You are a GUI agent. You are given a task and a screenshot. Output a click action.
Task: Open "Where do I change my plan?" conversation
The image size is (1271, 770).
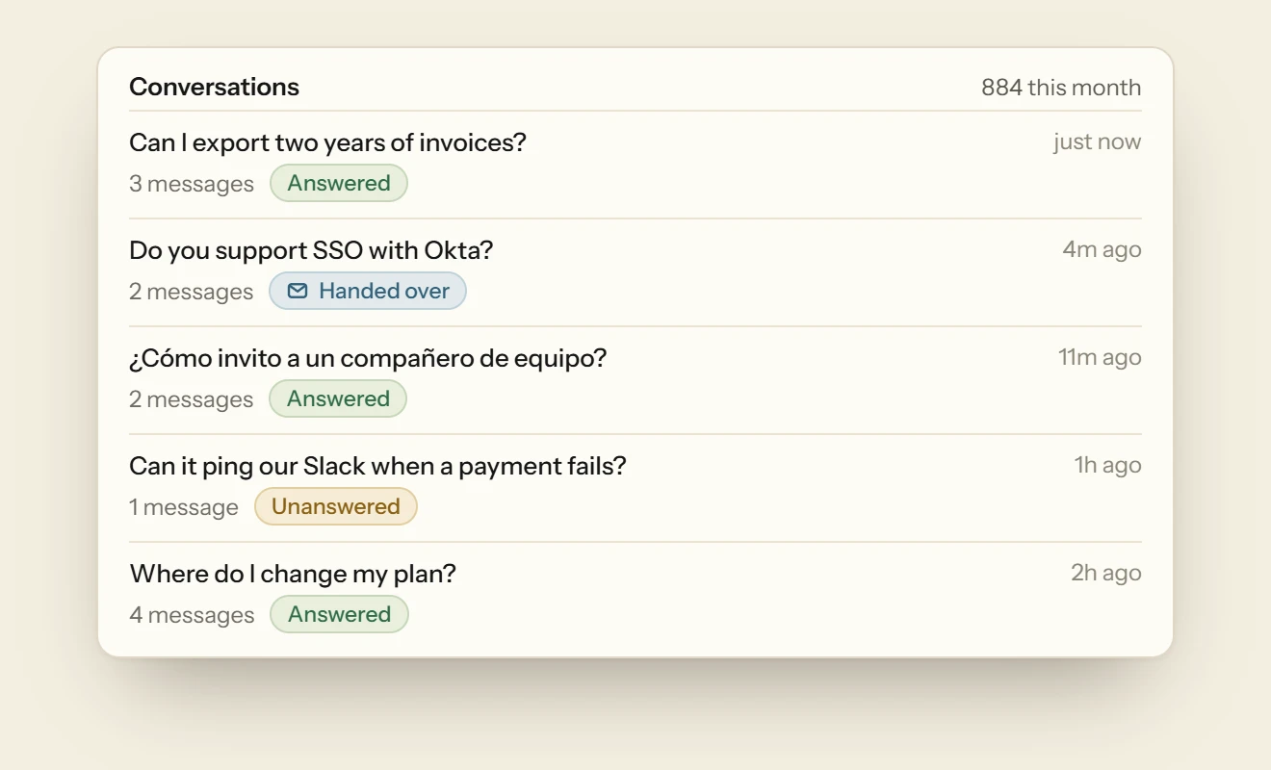(x=635, y=594)
